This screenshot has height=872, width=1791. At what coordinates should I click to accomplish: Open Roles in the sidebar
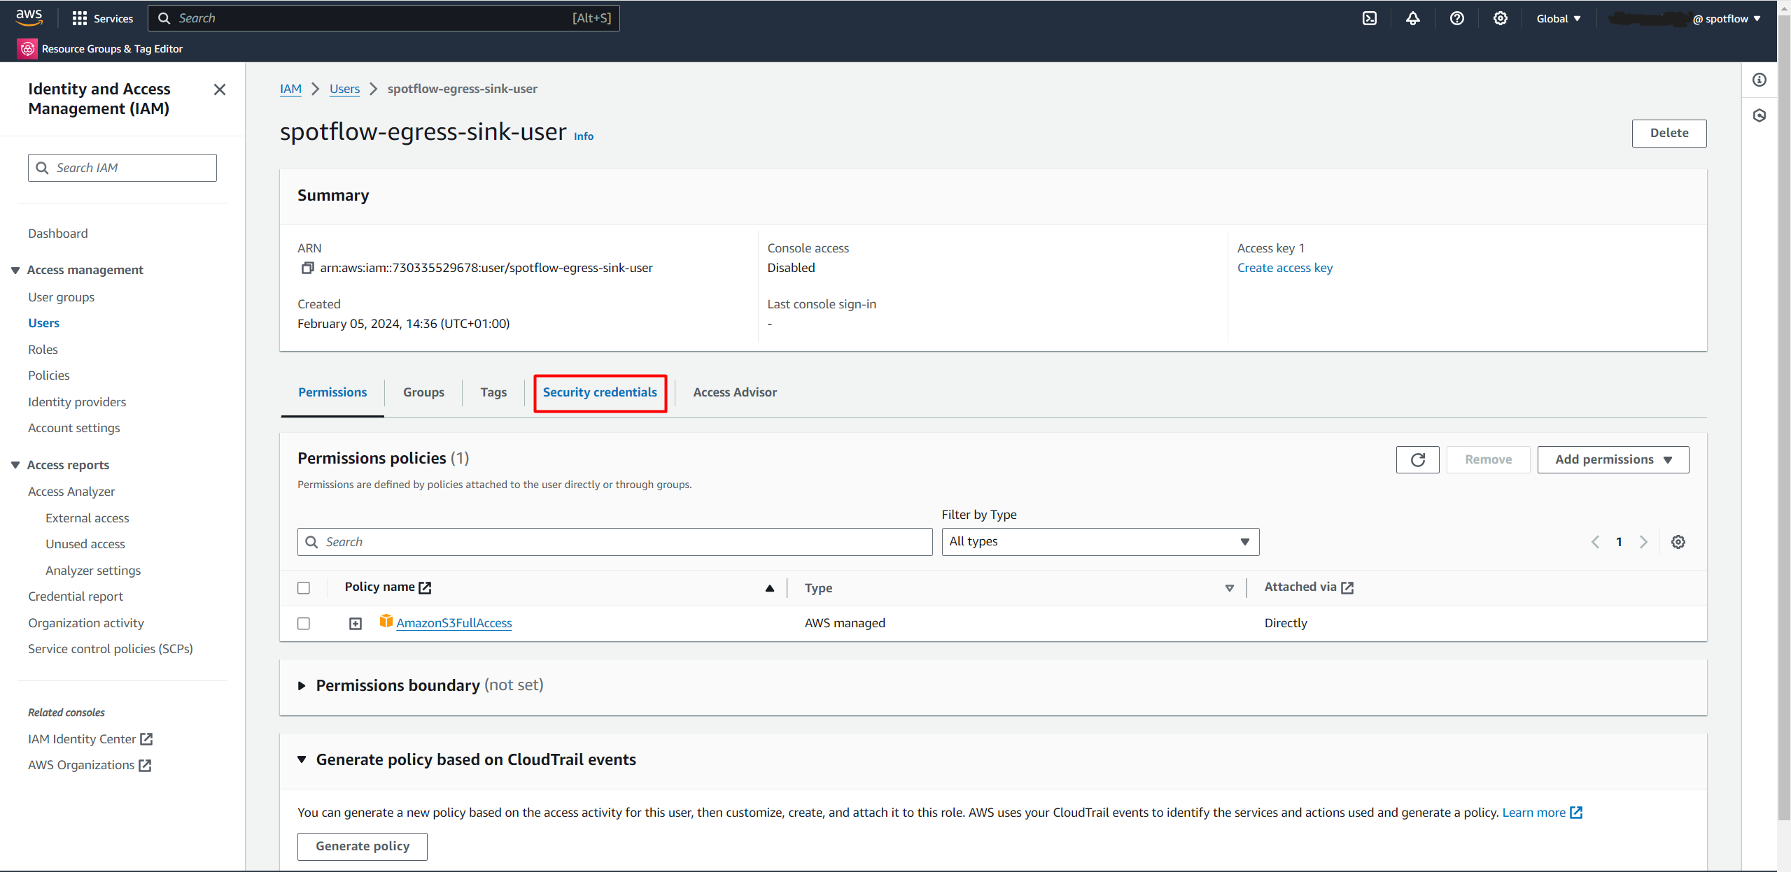43,349
